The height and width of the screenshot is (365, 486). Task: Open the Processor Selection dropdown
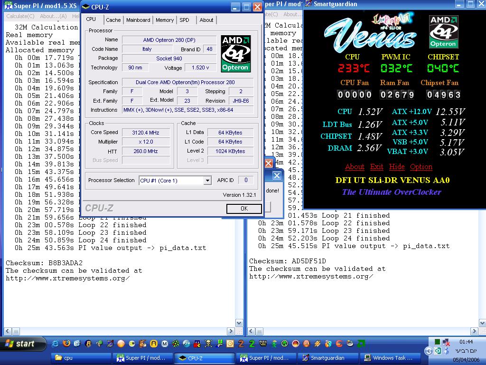pos(207,180)
